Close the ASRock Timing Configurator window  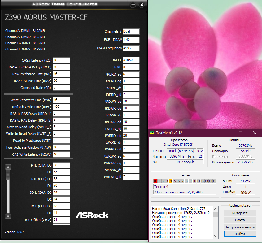[x=142, y=5]
